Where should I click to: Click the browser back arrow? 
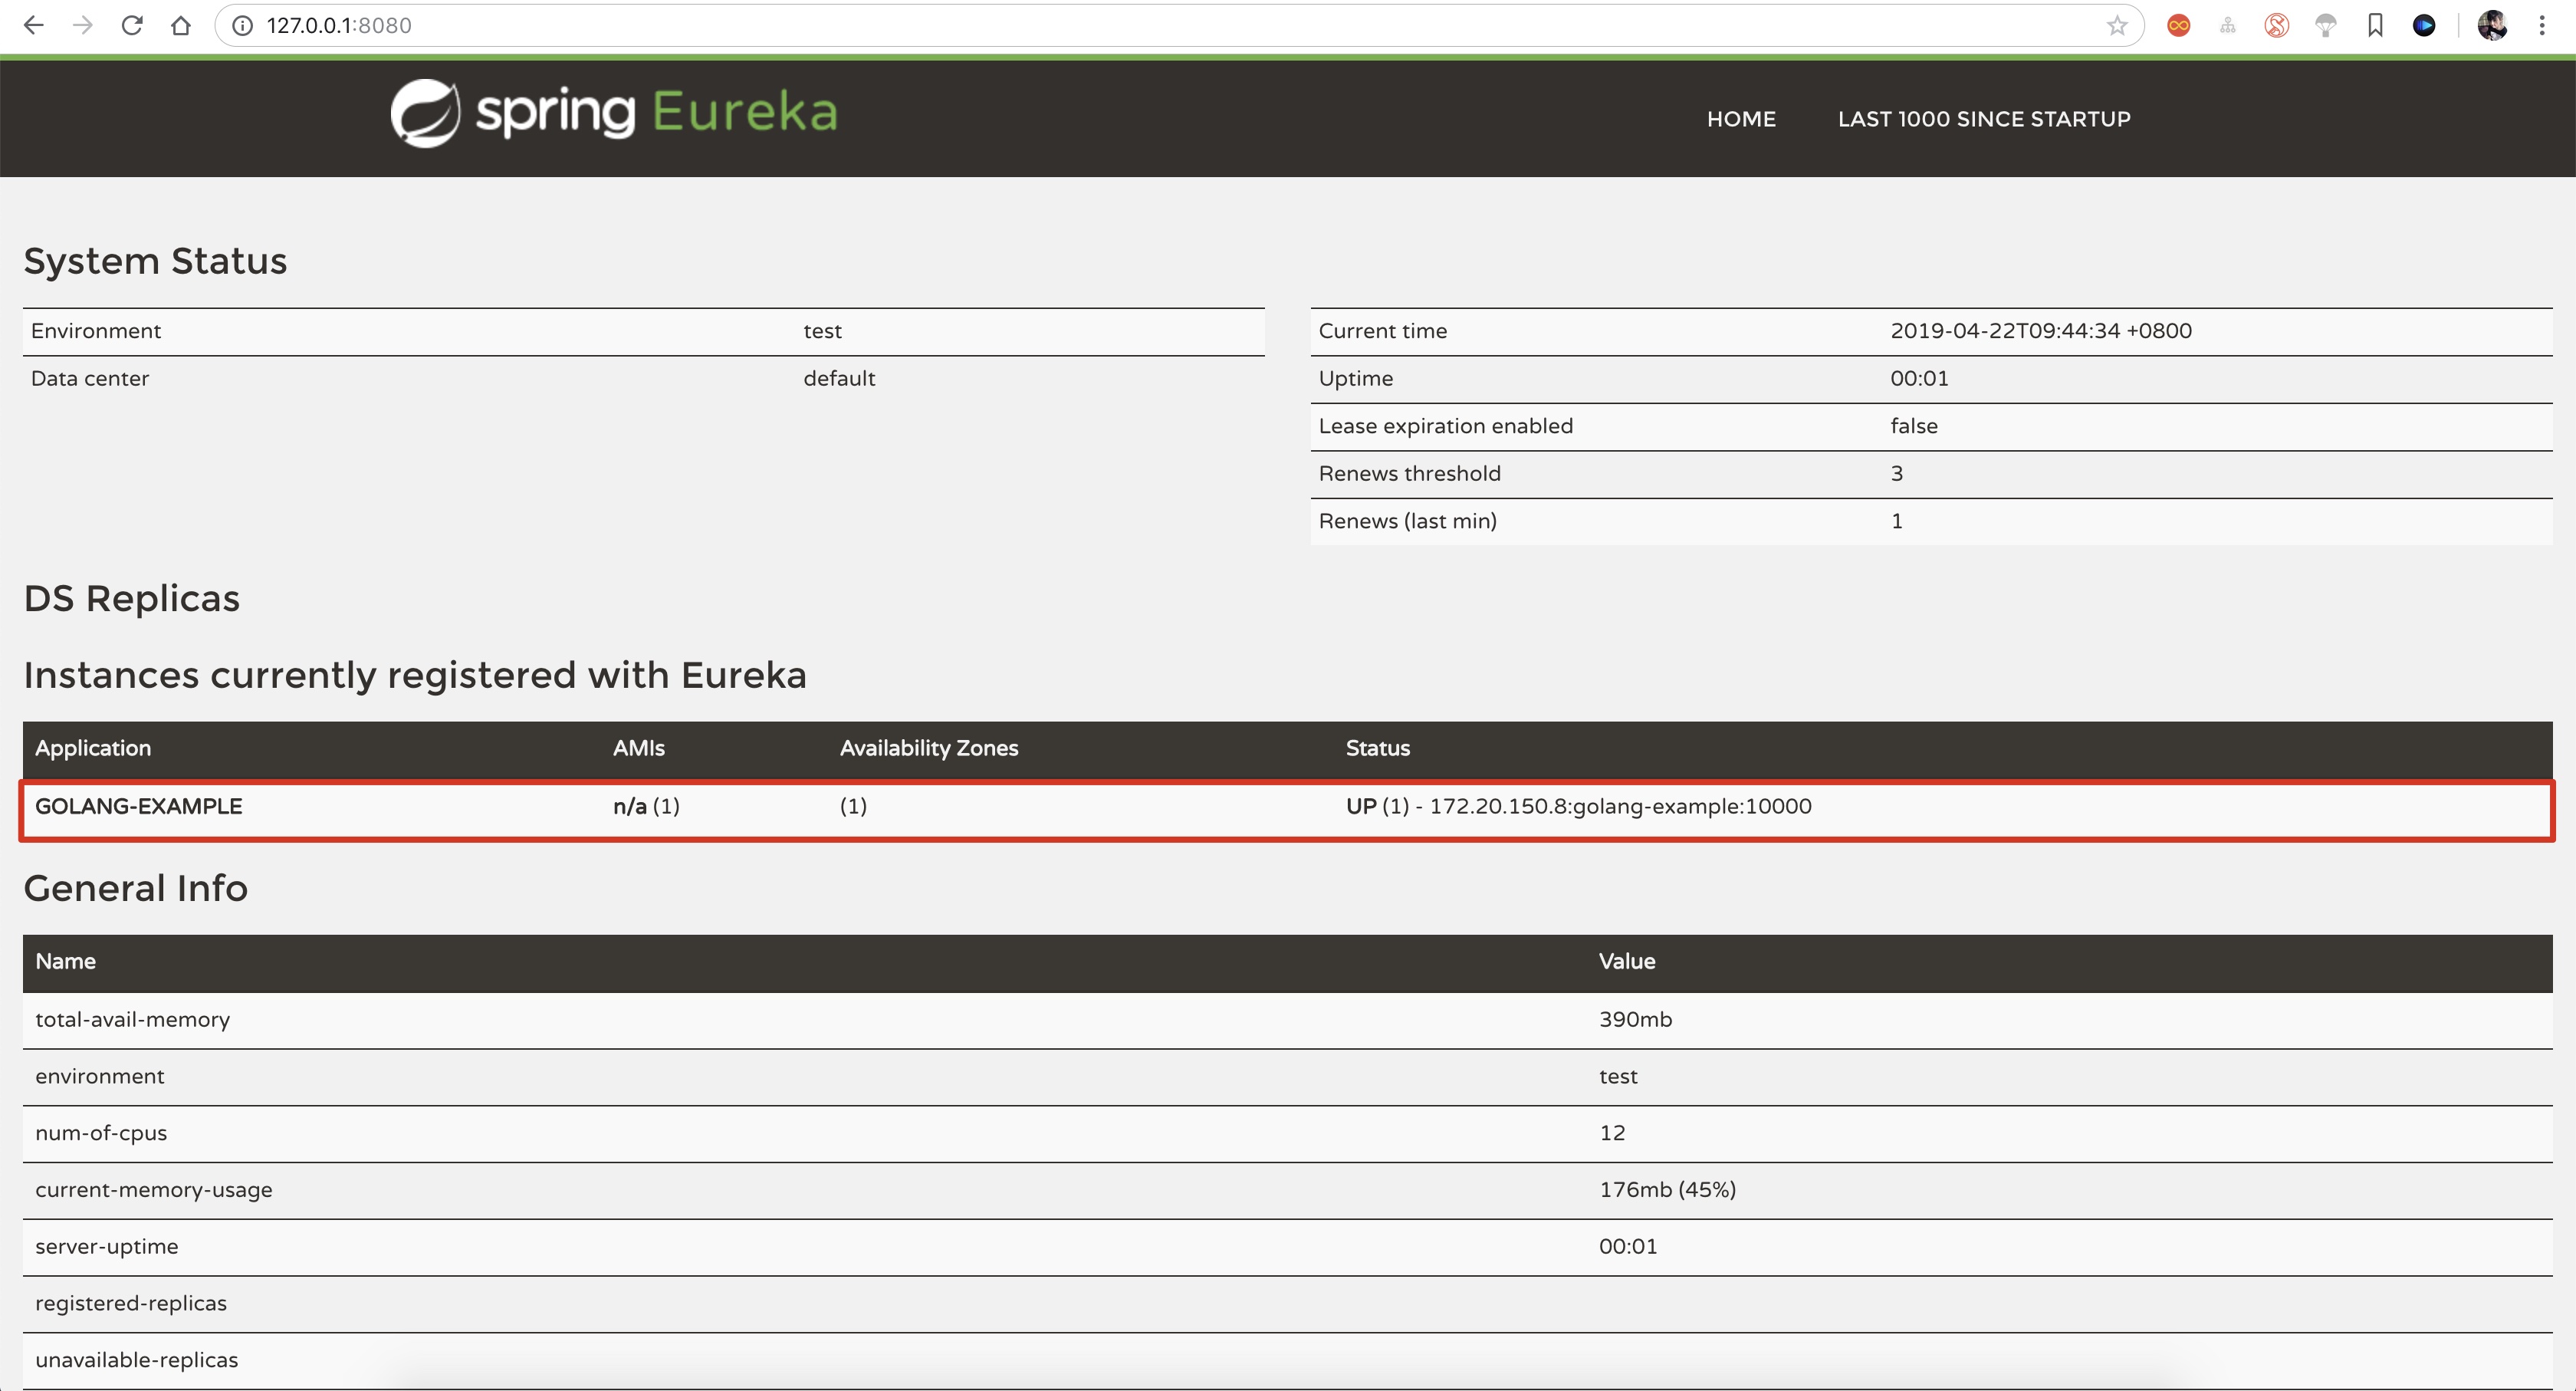(x=33, y=25)
